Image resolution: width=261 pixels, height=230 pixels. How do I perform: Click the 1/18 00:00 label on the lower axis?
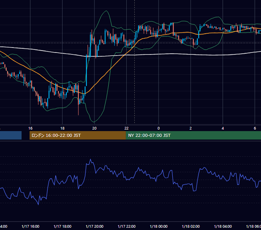(x=159, y=227)
